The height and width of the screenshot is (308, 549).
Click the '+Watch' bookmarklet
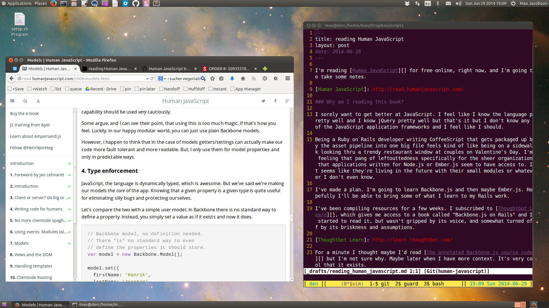click(37, 89)
